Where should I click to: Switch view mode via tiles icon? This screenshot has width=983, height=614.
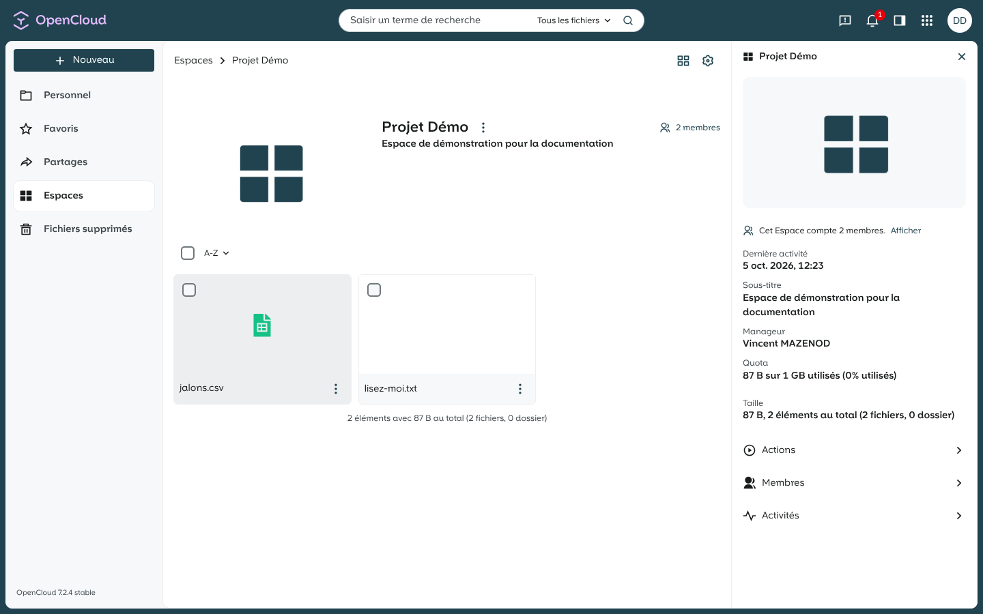(683, 61)
